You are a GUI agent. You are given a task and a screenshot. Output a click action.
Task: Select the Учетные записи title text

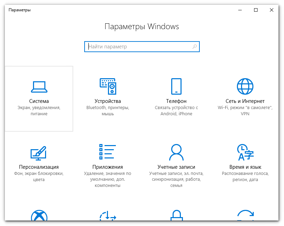[x=176, y=167]
